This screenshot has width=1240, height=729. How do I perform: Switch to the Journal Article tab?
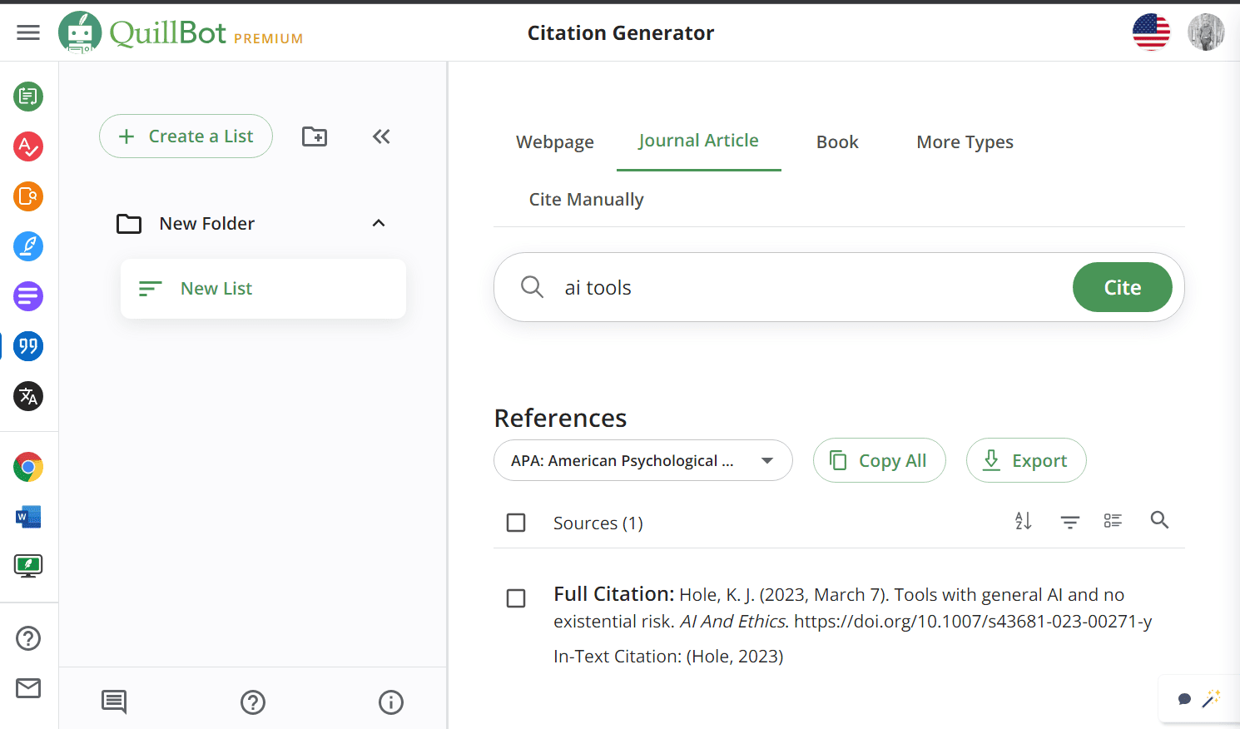[699, 141]
